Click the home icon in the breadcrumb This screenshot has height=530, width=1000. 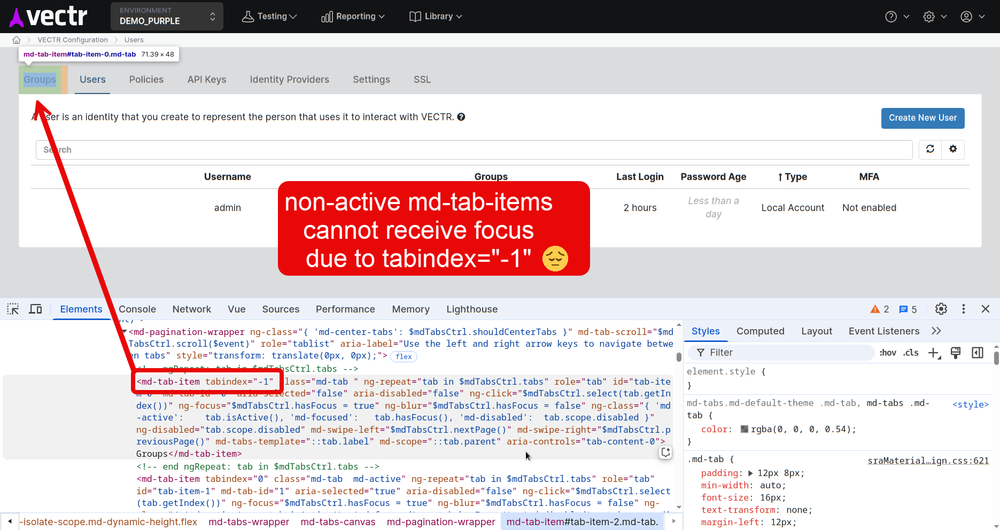tap(17, 40)
